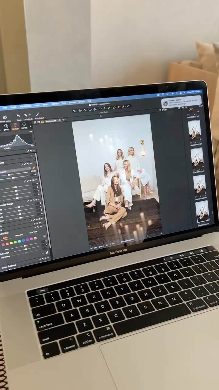Click the Software Update notification
The image size is (219, 390).
(x=182, y=102)
